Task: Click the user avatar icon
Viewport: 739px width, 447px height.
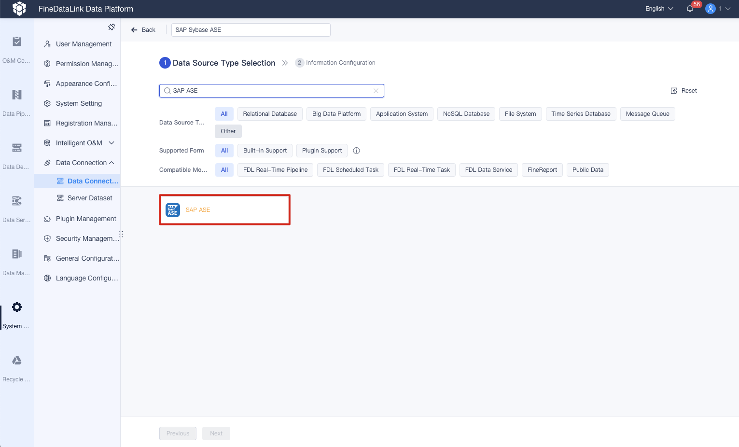Action: [711, 9]
